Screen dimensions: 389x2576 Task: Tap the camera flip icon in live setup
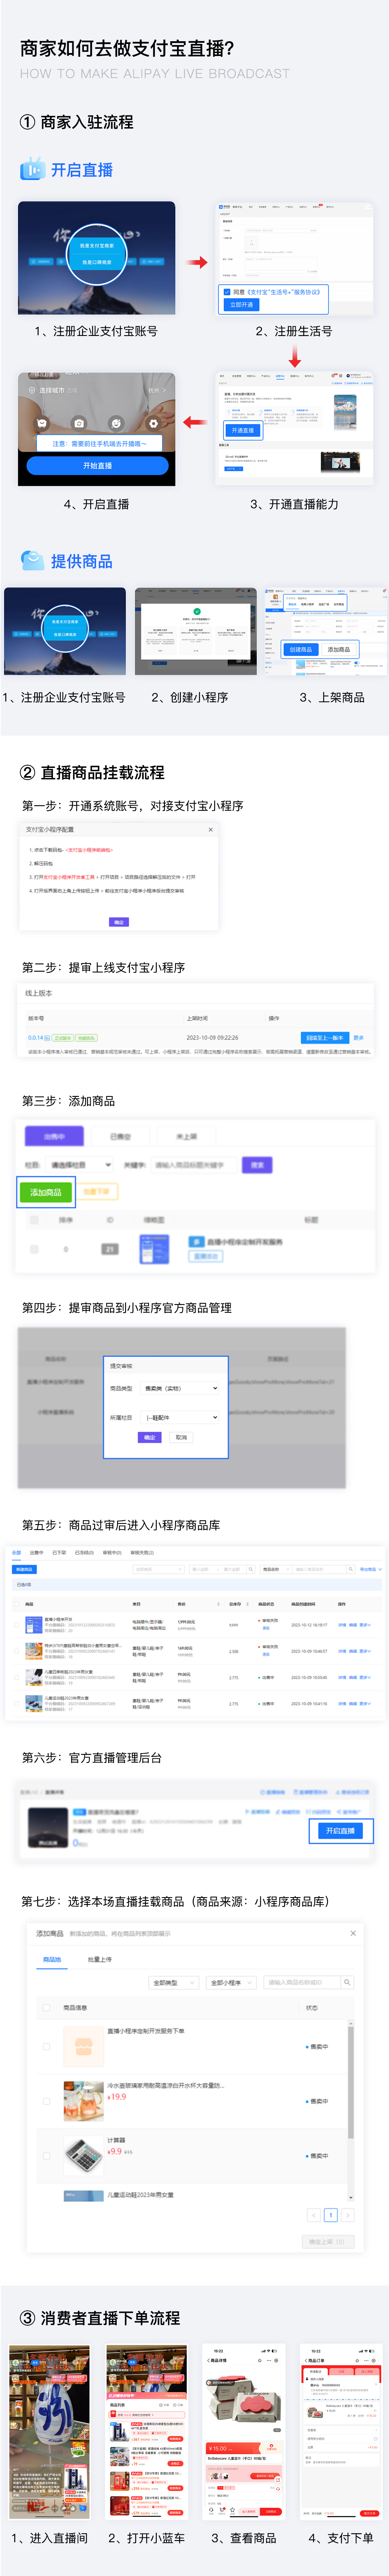click(78, 423)
